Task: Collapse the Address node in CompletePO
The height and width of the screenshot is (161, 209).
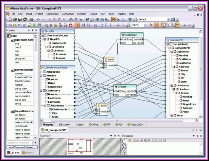Action: (173, 67)
